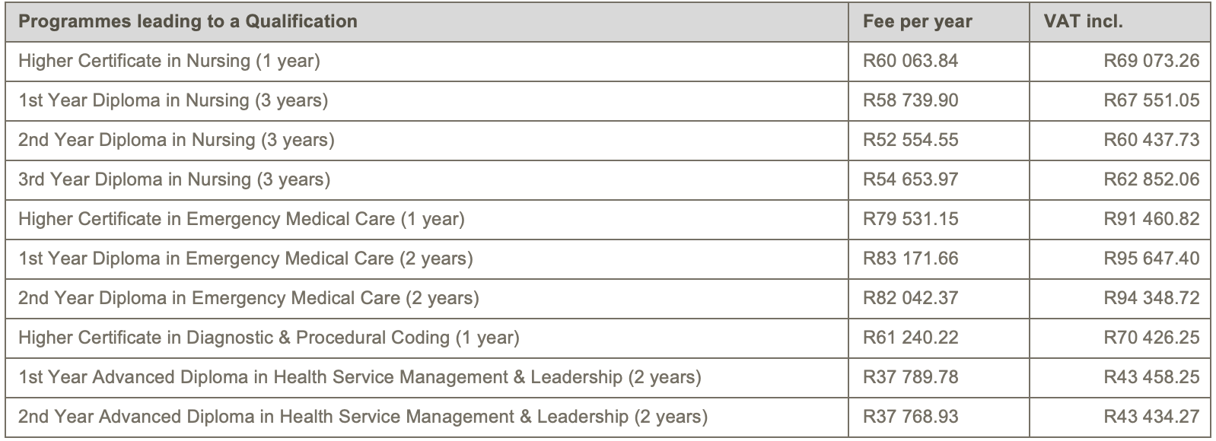Click the fee value R37 768.93
This screenshot has width=1216, height=441.
point(910,417)
